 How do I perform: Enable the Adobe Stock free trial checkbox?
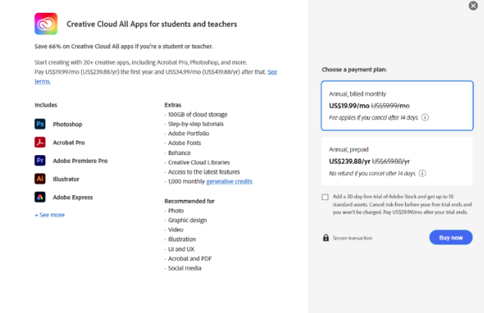(x=325, y=197)
